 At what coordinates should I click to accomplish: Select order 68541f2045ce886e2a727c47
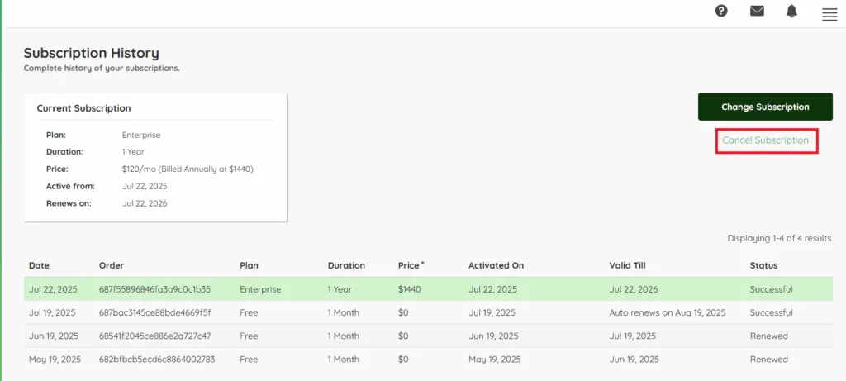pyautogui.click(x=154, y=336)
